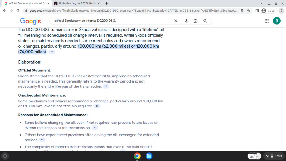Screen dimensions: 286x161
Task: Open a new browser tab
Action: pos(106,3)
